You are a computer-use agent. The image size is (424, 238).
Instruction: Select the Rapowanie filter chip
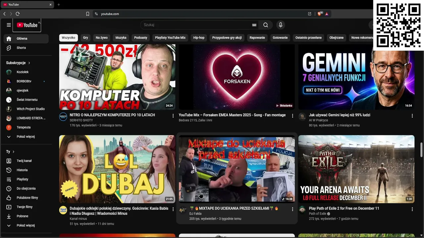(x=257, y=38)
